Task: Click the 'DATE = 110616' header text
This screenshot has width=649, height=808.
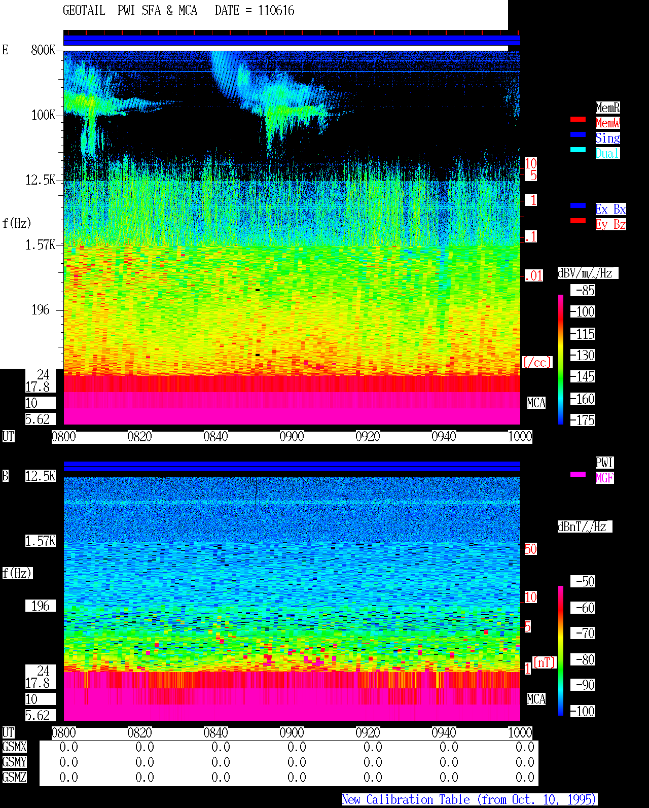Action: click(255, 11)
